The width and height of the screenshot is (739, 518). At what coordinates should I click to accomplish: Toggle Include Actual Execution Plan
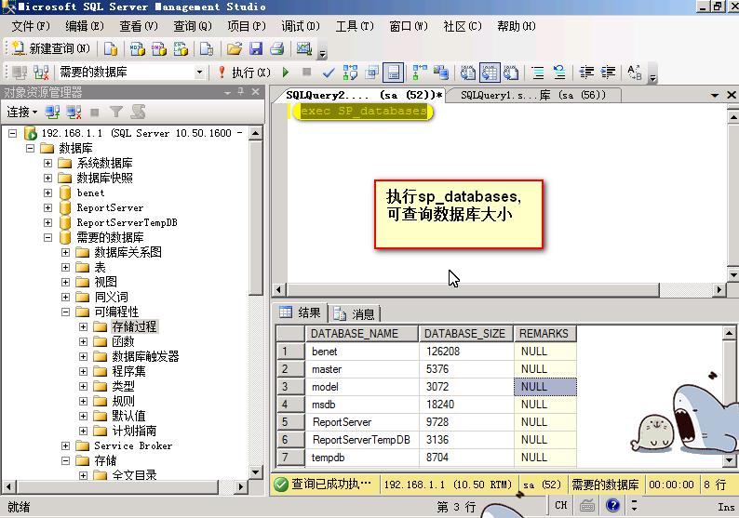pyautogui.click(x=419, y=73)
